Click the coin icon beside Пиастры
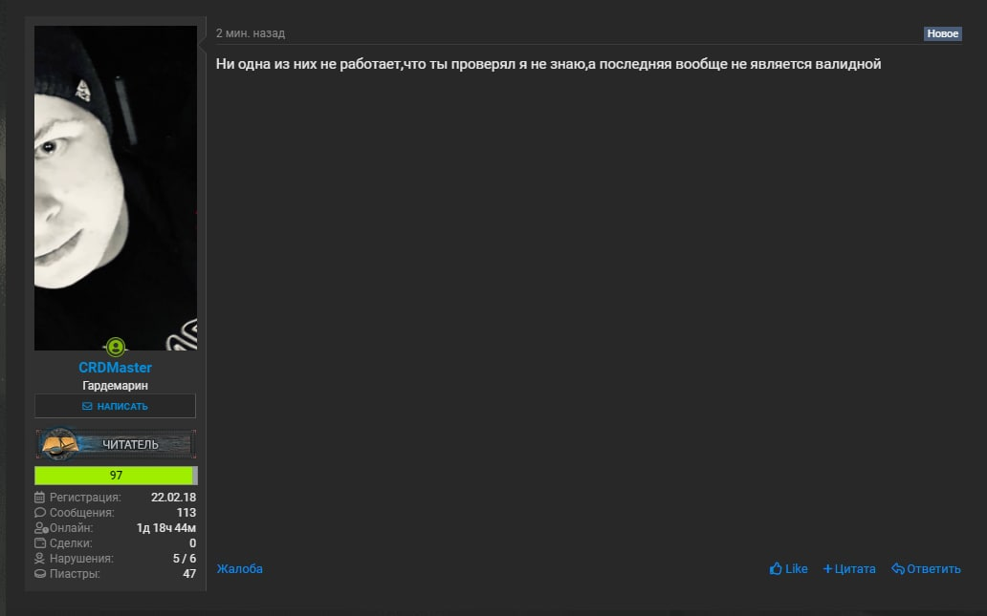The image size is (987, 616). 39,573
